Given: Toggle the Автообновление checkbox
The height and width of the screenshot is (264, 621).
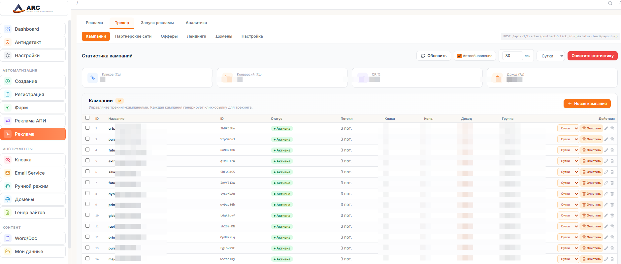Looking at the screenshot, I should point(459,56).
